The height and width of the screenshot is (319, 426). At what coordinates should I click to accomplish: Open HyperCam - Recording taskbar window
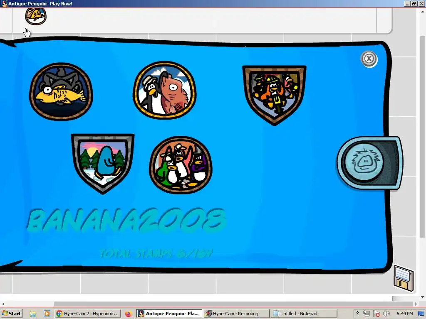pos(236,314)
